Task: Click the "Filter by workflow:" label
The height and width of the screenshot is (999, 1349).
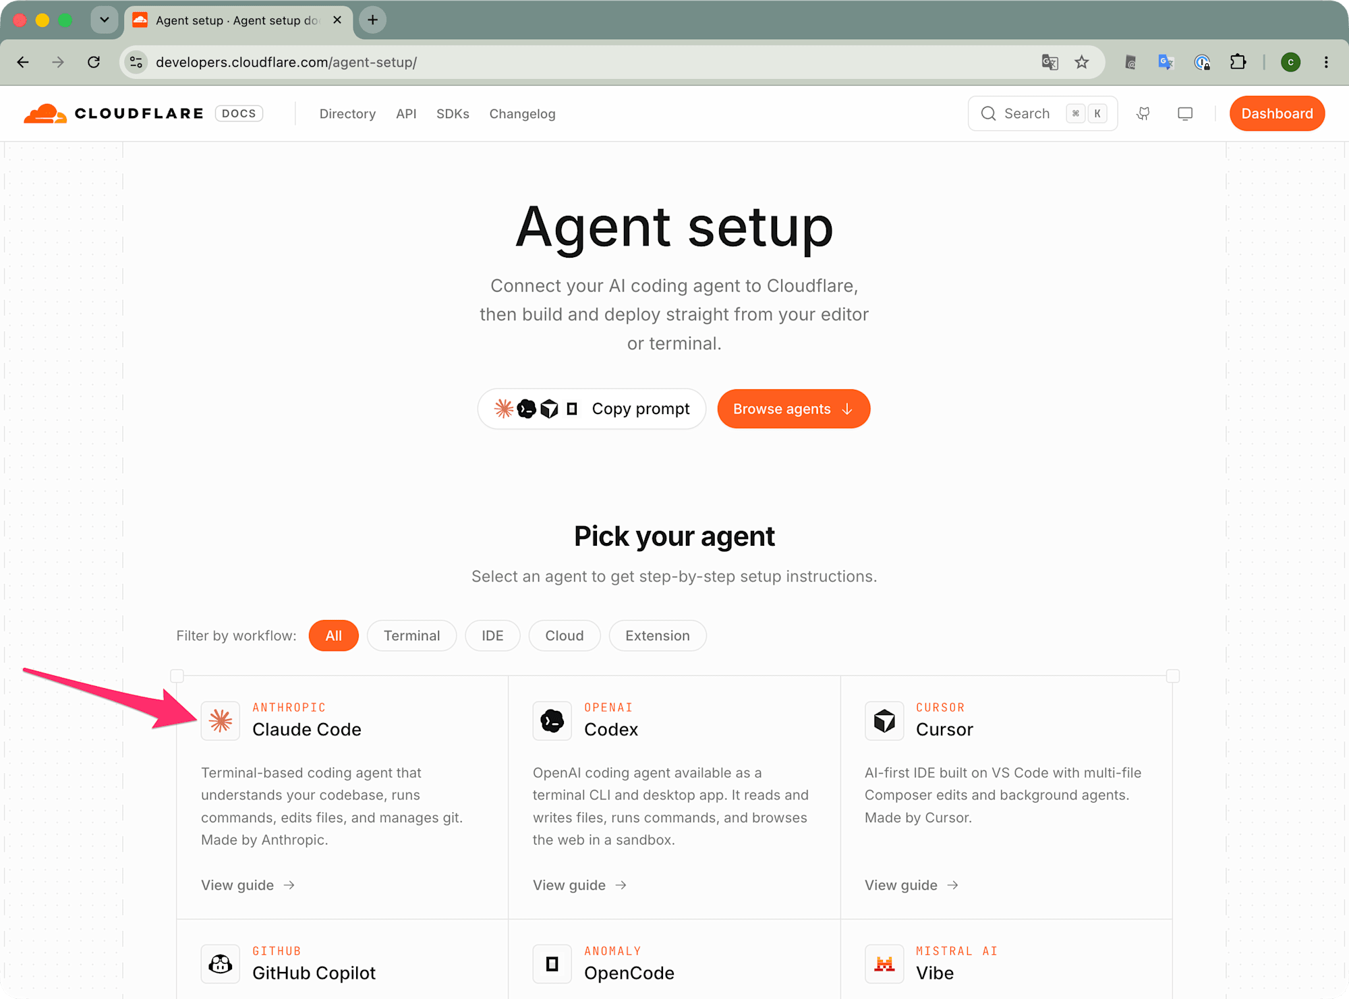Action: point(236,635)
